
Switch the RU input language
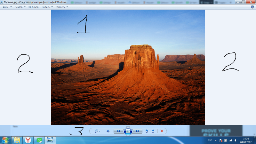[x=210, y=140]
